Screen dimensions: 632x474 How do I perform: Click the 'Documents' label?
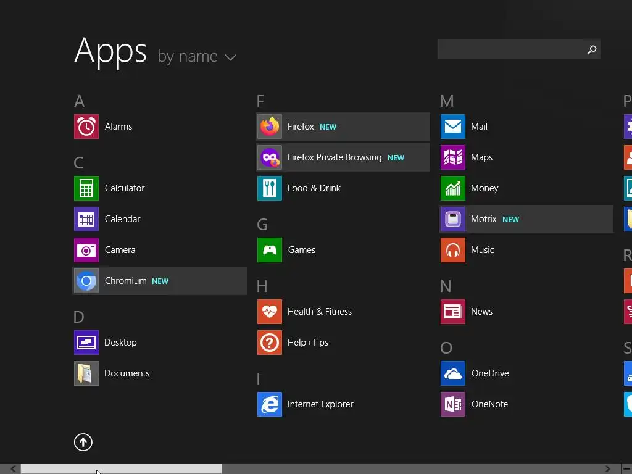127,373
